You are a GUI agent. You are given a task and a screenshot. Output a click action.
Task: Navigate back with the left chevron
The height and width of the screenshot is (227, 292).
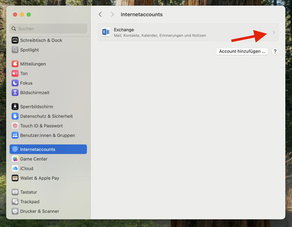pyautogui.click(x=100, y=15)
